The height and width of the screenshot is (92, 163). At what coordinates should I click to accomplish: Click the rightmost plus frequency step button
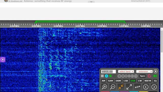tap(136, 76)
